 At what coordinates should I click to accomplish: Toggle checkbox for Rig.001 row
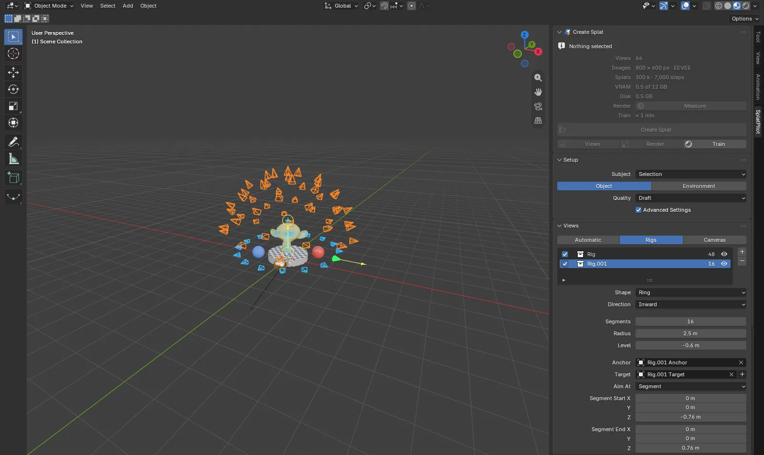[565, 264]
